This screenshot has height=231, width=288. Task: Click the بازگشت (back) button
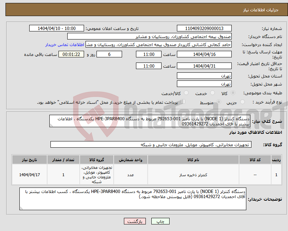pyautogui.click(x=135, y=221)
